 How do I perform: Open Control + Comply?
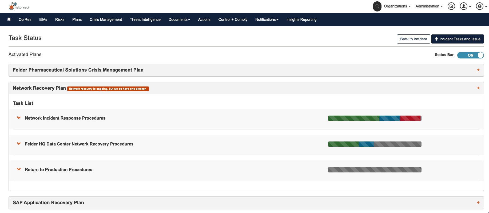click(233, 19)
